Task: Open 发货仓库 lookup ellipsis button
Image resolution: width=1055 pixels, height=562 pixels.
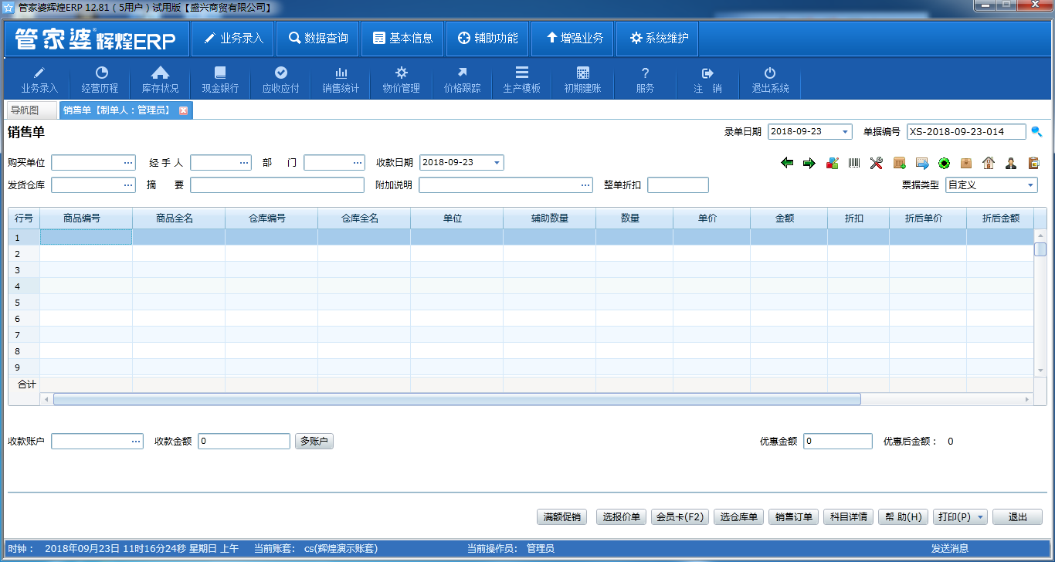Action: [x=128, y=185]
